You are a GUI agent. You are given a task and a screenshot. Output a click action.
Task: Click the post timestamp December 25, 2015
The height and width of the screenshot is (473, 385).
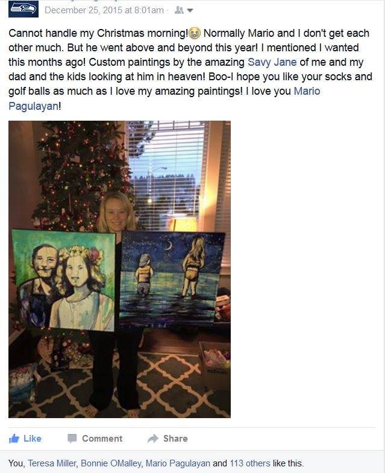tap(104, 10)
